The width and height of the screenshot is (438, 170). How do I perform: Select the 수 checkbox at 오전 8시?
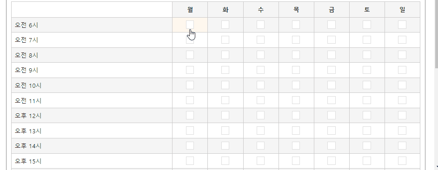click(261, 55)
